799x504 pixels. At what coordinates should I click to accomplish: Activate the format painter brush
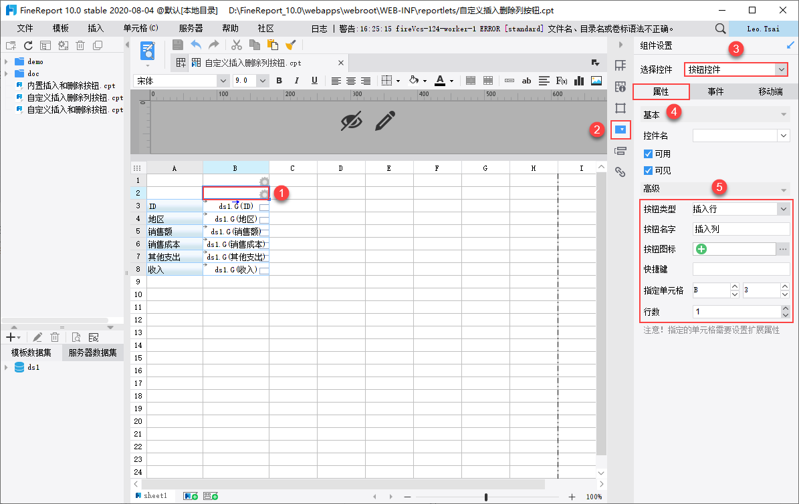tap(290, 45)
